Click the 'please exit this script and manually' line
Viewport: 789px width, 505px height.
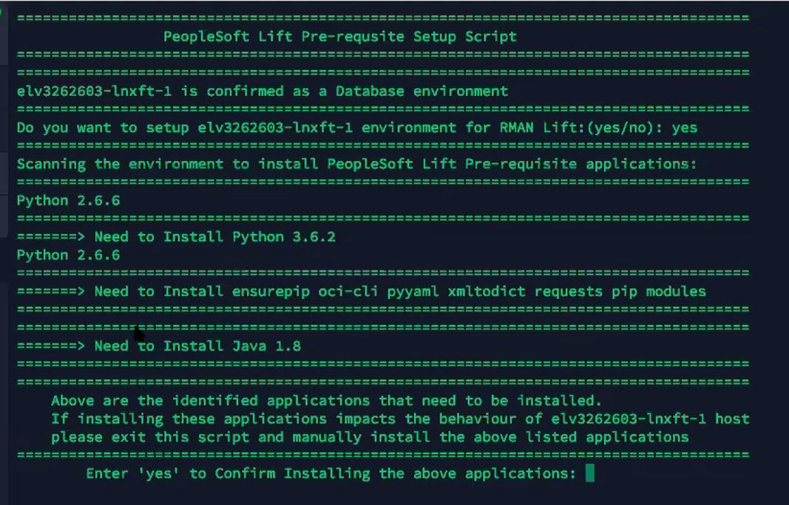click(370, 436)
